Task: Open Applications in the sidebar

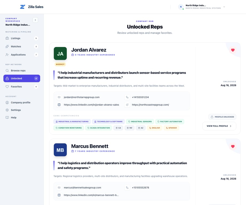Action: [x=22, y=54]
